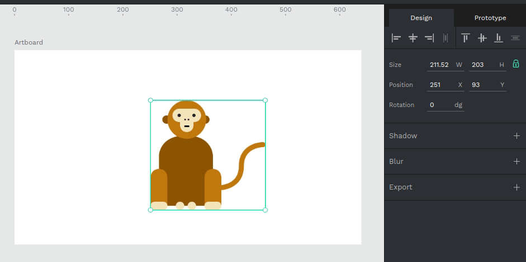Image resolution: width=526 pixels, height=262 pixels.
Task: Toggle the green aspect ratio lock
Action: coord(516,64)
